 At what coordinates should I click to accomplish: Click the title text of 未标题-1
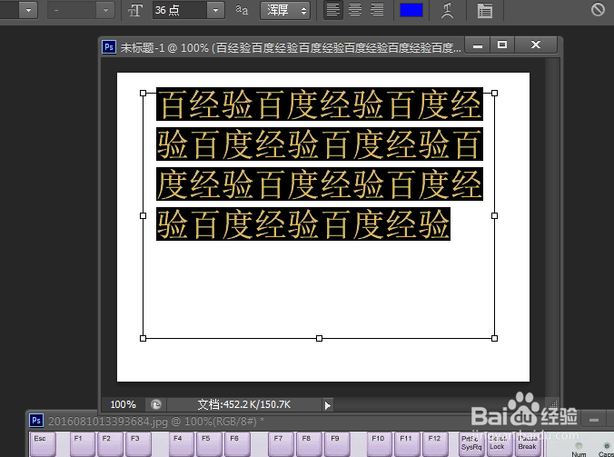click(290, 48)
